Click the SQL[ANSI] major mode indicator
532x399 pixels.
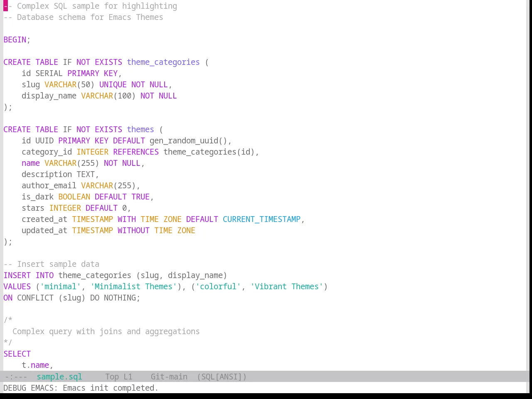[222, 377]
